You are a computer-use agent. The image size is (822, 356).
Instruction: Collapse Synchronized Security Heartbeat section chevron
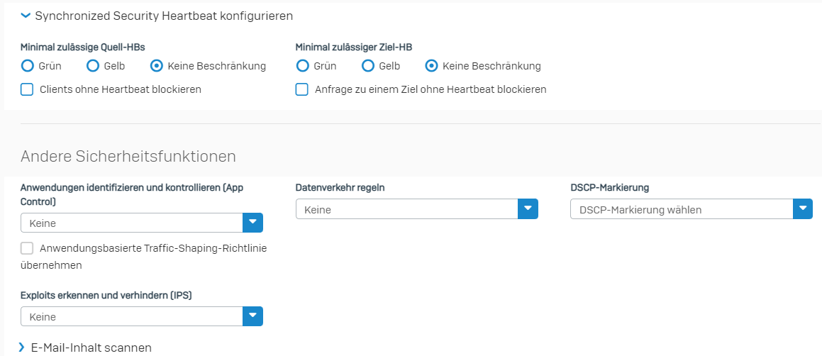[x=26, y=16]
